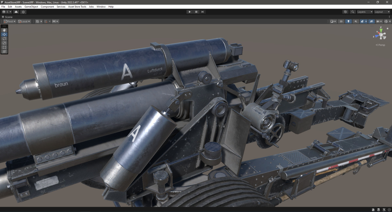The height and width of the screenshot is (212, 392).
Task: Click snap increment settings icon
Action: tap(54, 21)
